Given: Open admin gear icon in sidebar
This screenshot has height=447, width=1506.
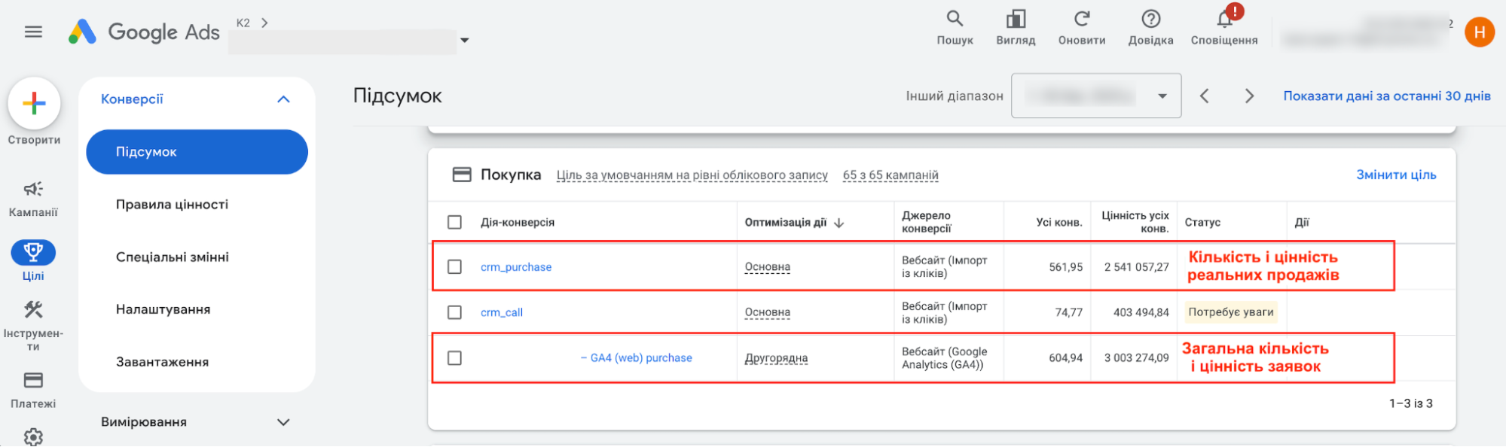Looking at the screenshot, I should tap(33, 436).
